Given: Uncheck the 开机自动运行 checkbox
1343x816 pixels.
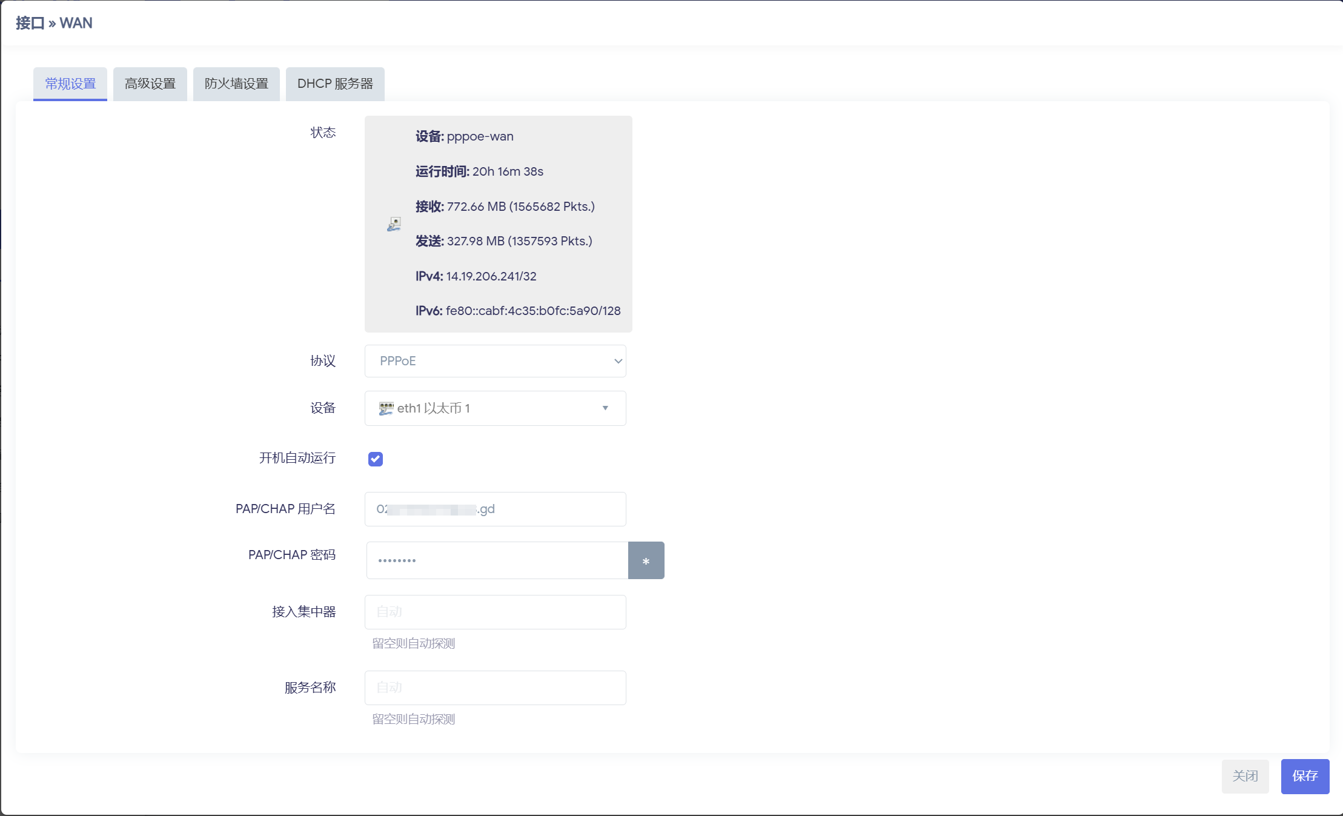Looking at the screenshot, I should click(x=376, y=459).
